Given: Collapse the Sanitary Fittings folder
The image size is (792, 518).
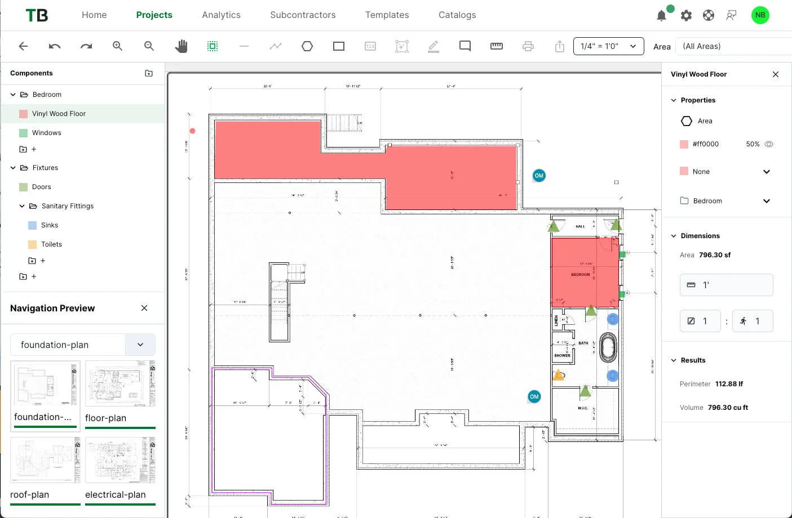Looking at the screenshot, I should click(22, 206).
